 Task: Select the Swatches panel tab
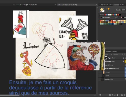click(x=116, y=5)
